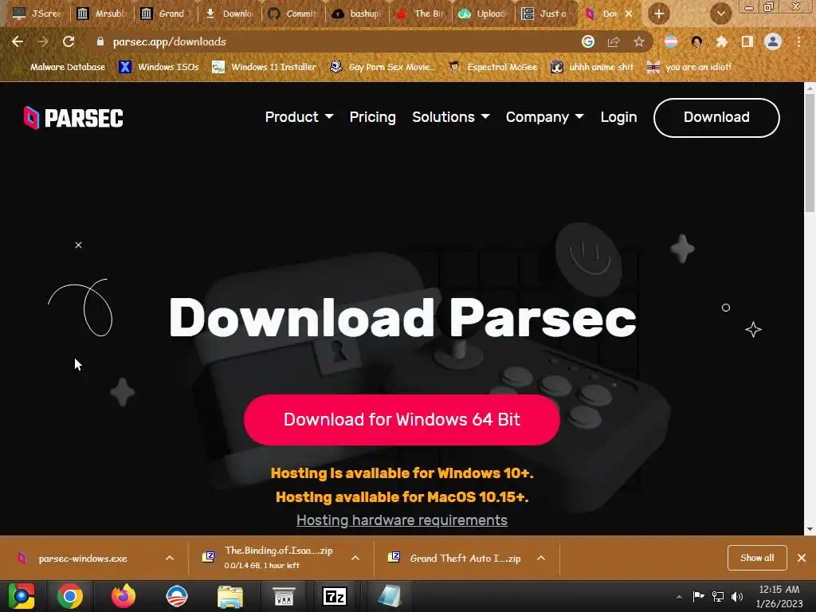816x612 pixels.
Task: Click the avatar face extension icon
Action: (x=696, y=41)
